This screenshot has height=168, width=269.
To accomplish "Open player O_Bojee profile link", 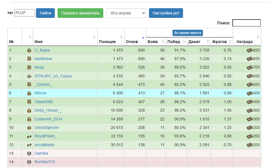I will (x=42, y=50).
